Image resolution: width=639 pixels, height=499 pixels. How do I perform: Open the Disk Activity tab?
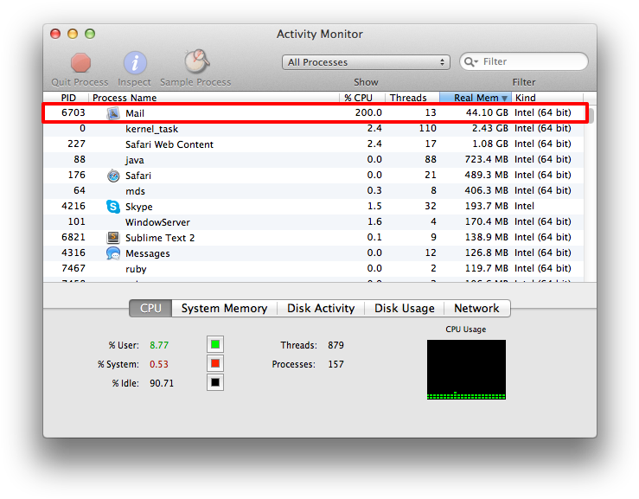coord(321,308)
